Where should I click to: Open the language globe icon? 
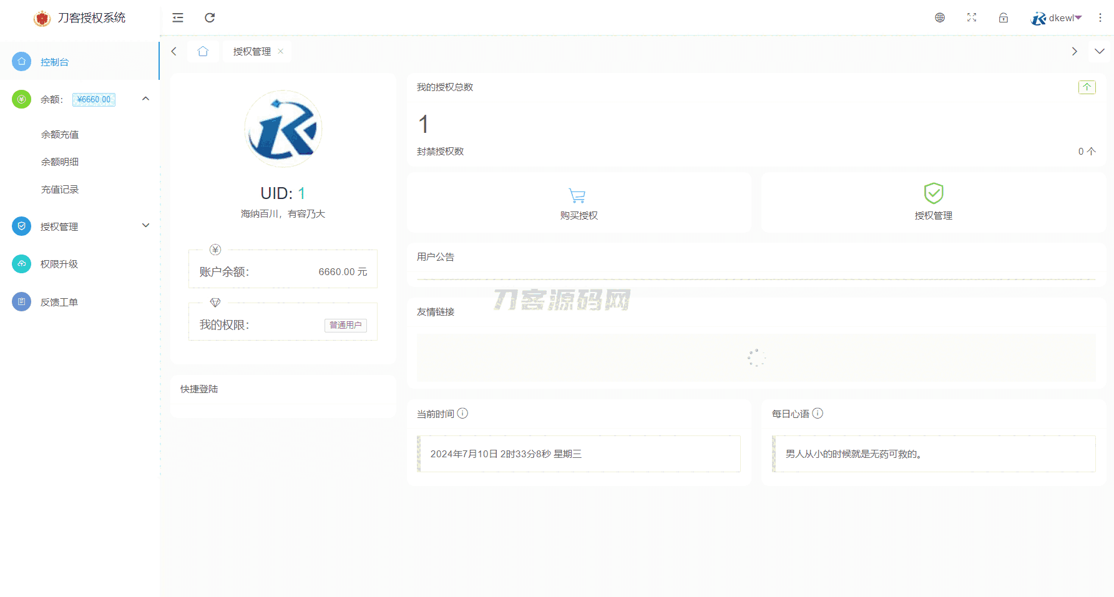click(939, 18)
